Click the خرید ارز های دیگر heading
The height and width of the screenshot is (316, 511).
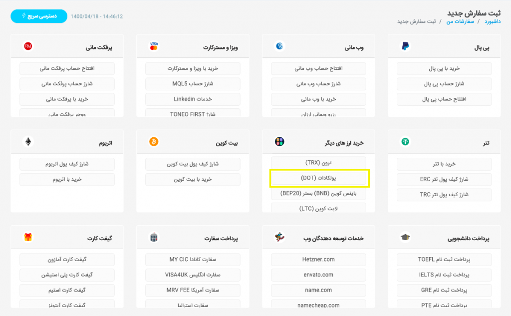pyautogui.click(x=344, y=143)
